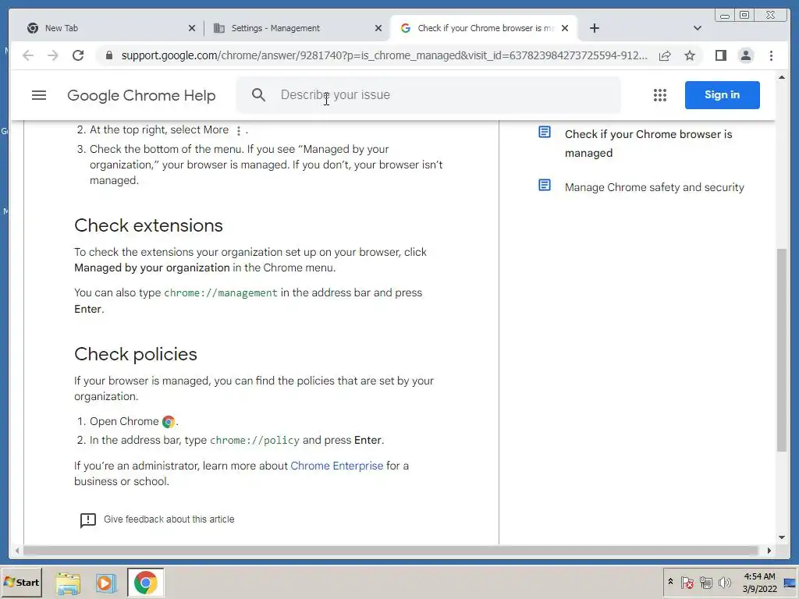Bookmark this page with the star icon
The width and height of the screenshot is (799, 599).
[x=690, y=55]
